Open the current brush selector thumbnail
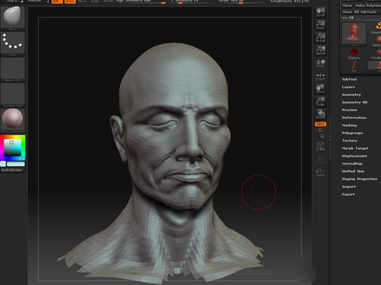Image resolution: width=381 pixels, height=285 pixels. (13, 18)
